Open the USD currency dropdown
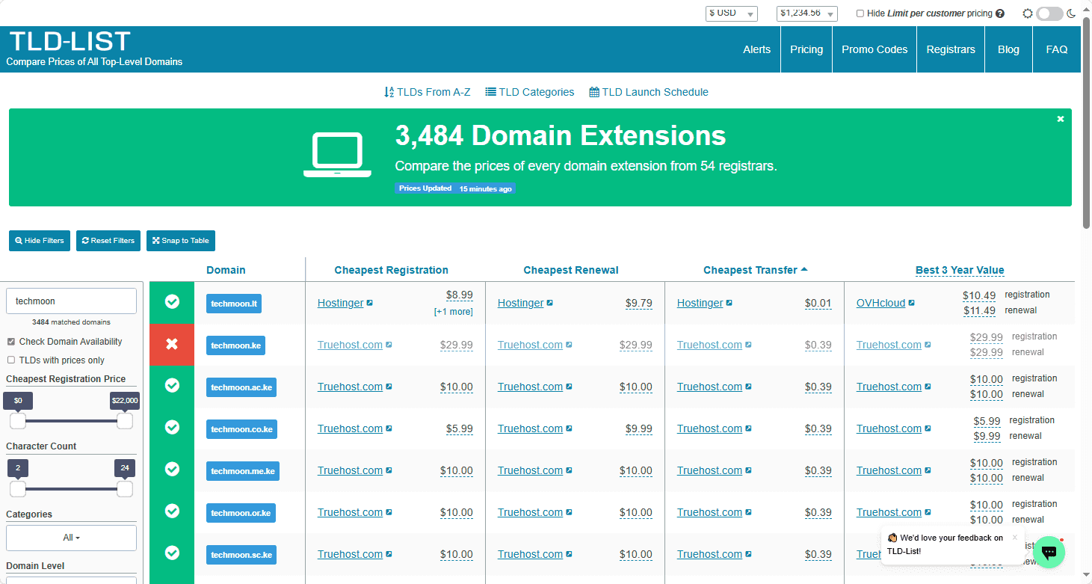The image size is (1092, 584). [732, 13]
